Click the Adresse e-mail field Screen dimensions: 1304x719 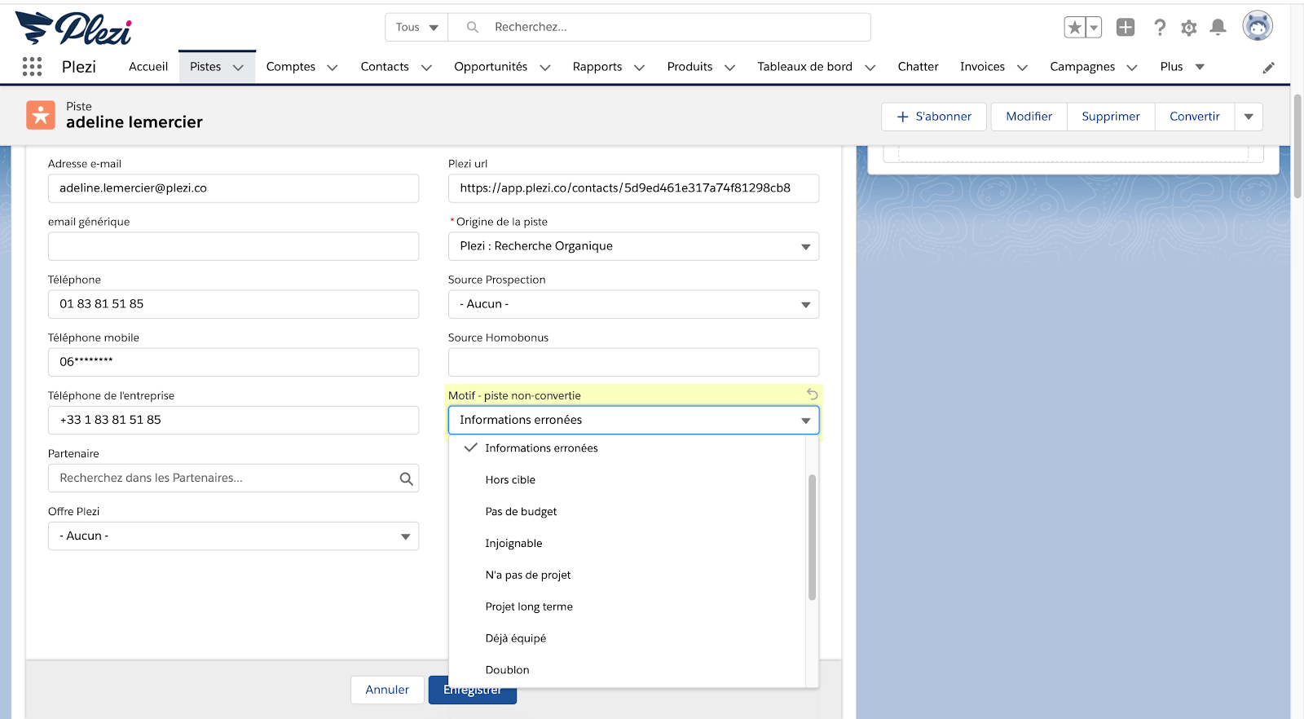pyautogui.click(x=233, y=188)
